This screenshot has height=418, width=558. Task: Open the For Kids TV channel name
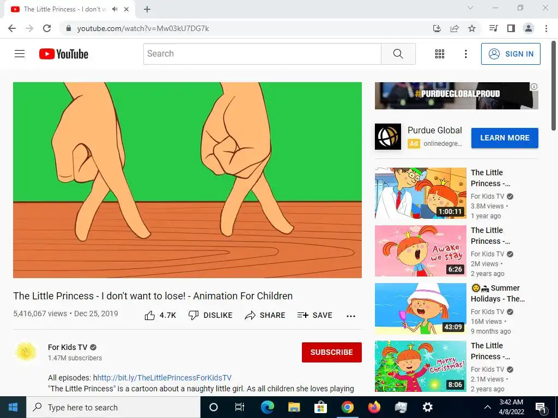click(x=68, y=347)
